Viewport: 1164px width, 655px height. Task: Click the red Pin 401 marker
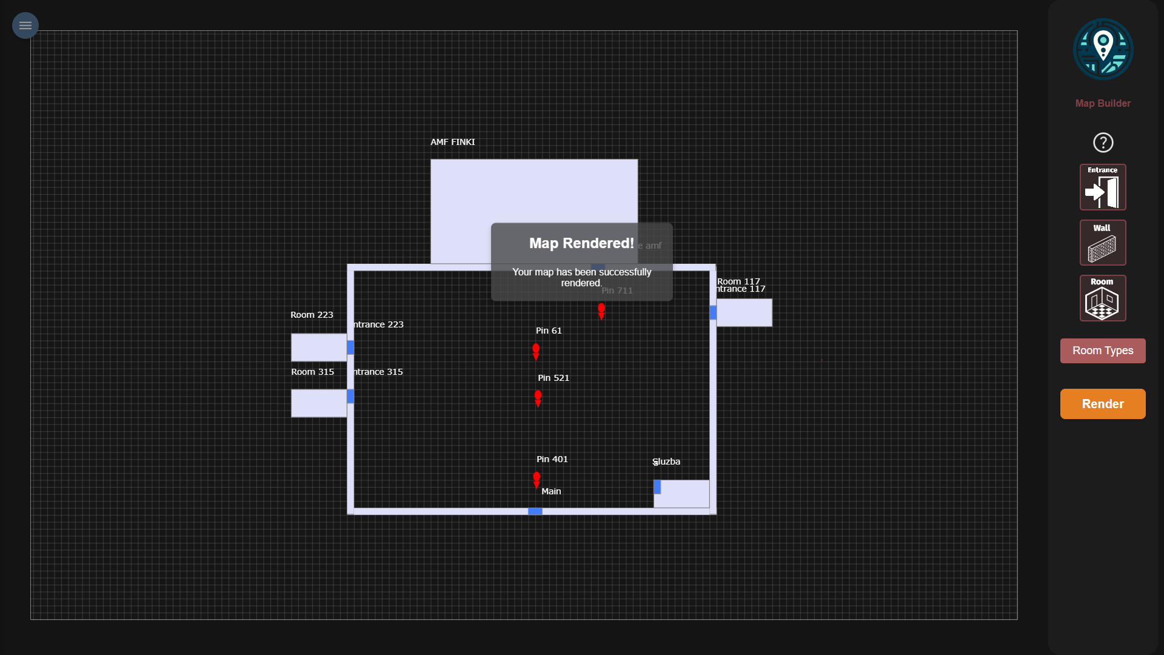click(537, 479)
